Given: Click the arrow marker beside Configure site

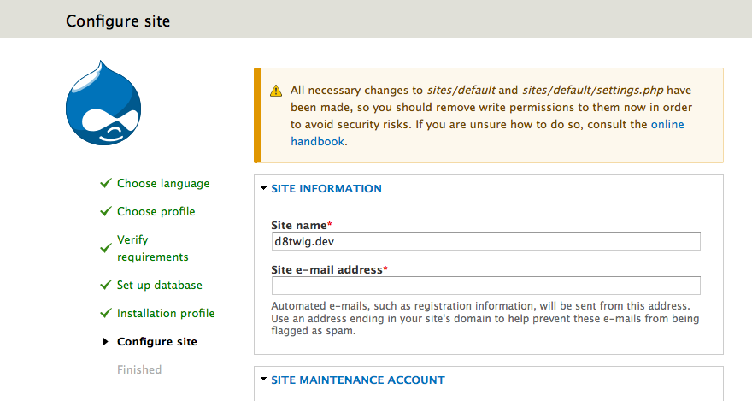Looking at the screenshot, I should click(x=105, y=341).
